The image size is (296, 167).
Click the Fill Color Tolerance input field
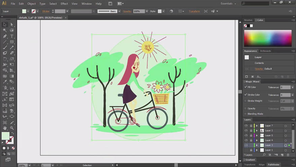pos(285,87)
